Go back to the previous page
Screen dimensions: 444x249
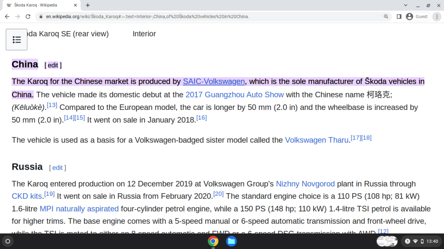pos(7,17)
